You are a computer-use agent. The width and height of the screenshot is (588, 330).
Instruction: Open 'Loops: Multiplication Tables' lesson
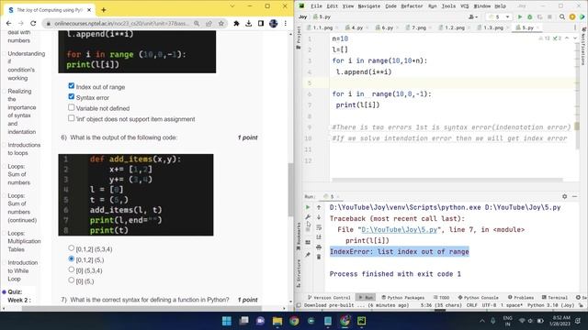(x=24, y=241)
